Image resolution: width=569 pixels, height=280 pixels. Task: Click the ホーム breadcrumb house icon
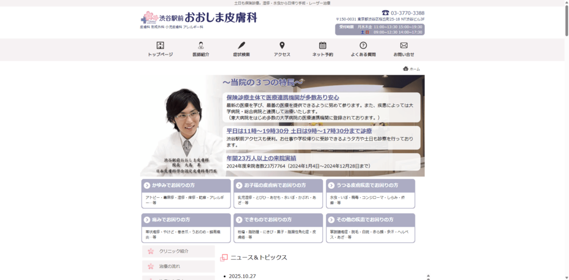(x=405, y=69)
